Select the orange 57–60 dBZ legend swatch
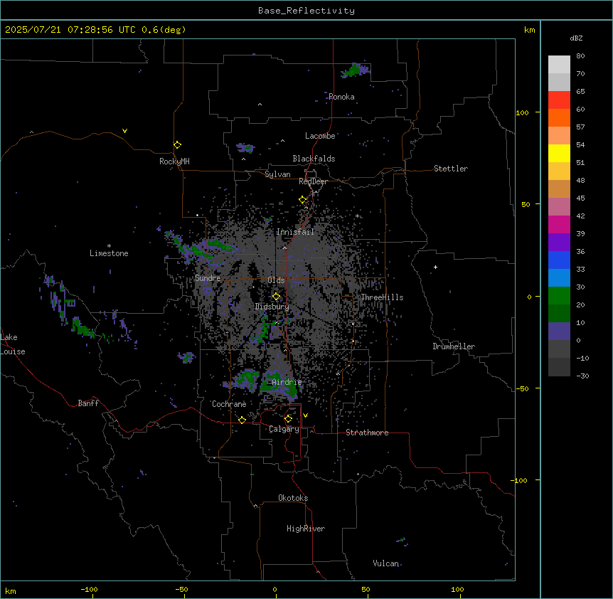This screenshot has width=613, height=599. (559, 117)
